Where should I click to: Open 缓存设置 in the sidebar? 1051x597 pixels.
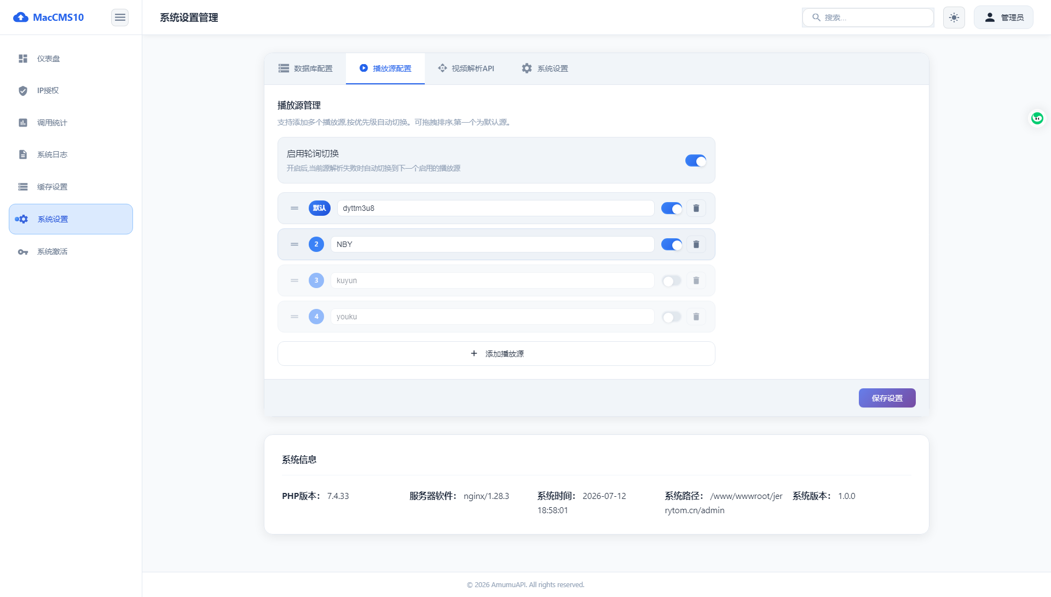pyautogui.click(x=71, y=187)
